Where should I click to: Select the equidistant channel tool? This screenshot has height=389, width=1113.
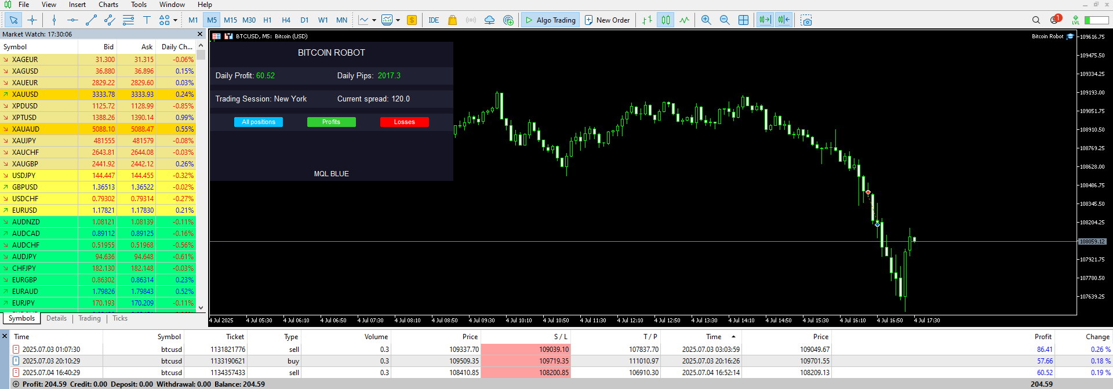110,20
